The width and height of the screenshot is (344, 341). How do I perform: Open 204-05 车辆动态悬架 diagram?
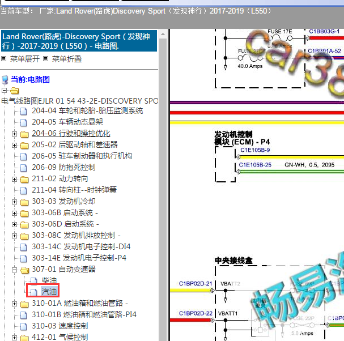click(x=67, y=122)
